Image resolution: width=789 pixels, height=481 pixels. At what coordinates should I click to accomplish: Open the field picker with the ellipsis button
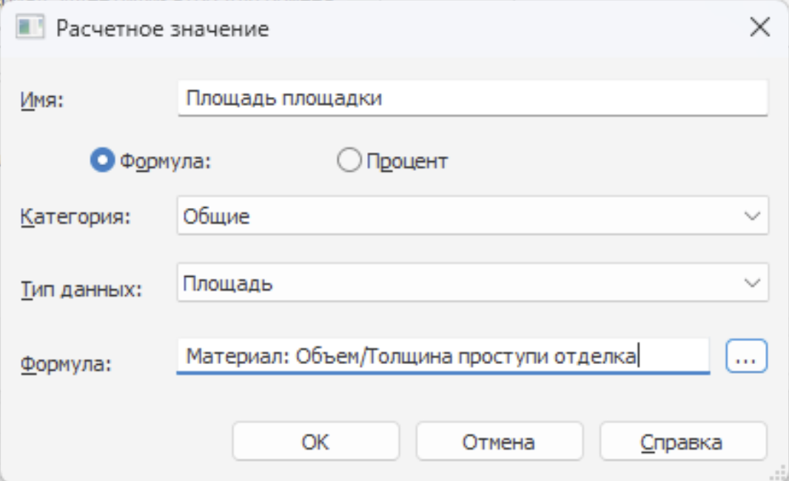747,357
